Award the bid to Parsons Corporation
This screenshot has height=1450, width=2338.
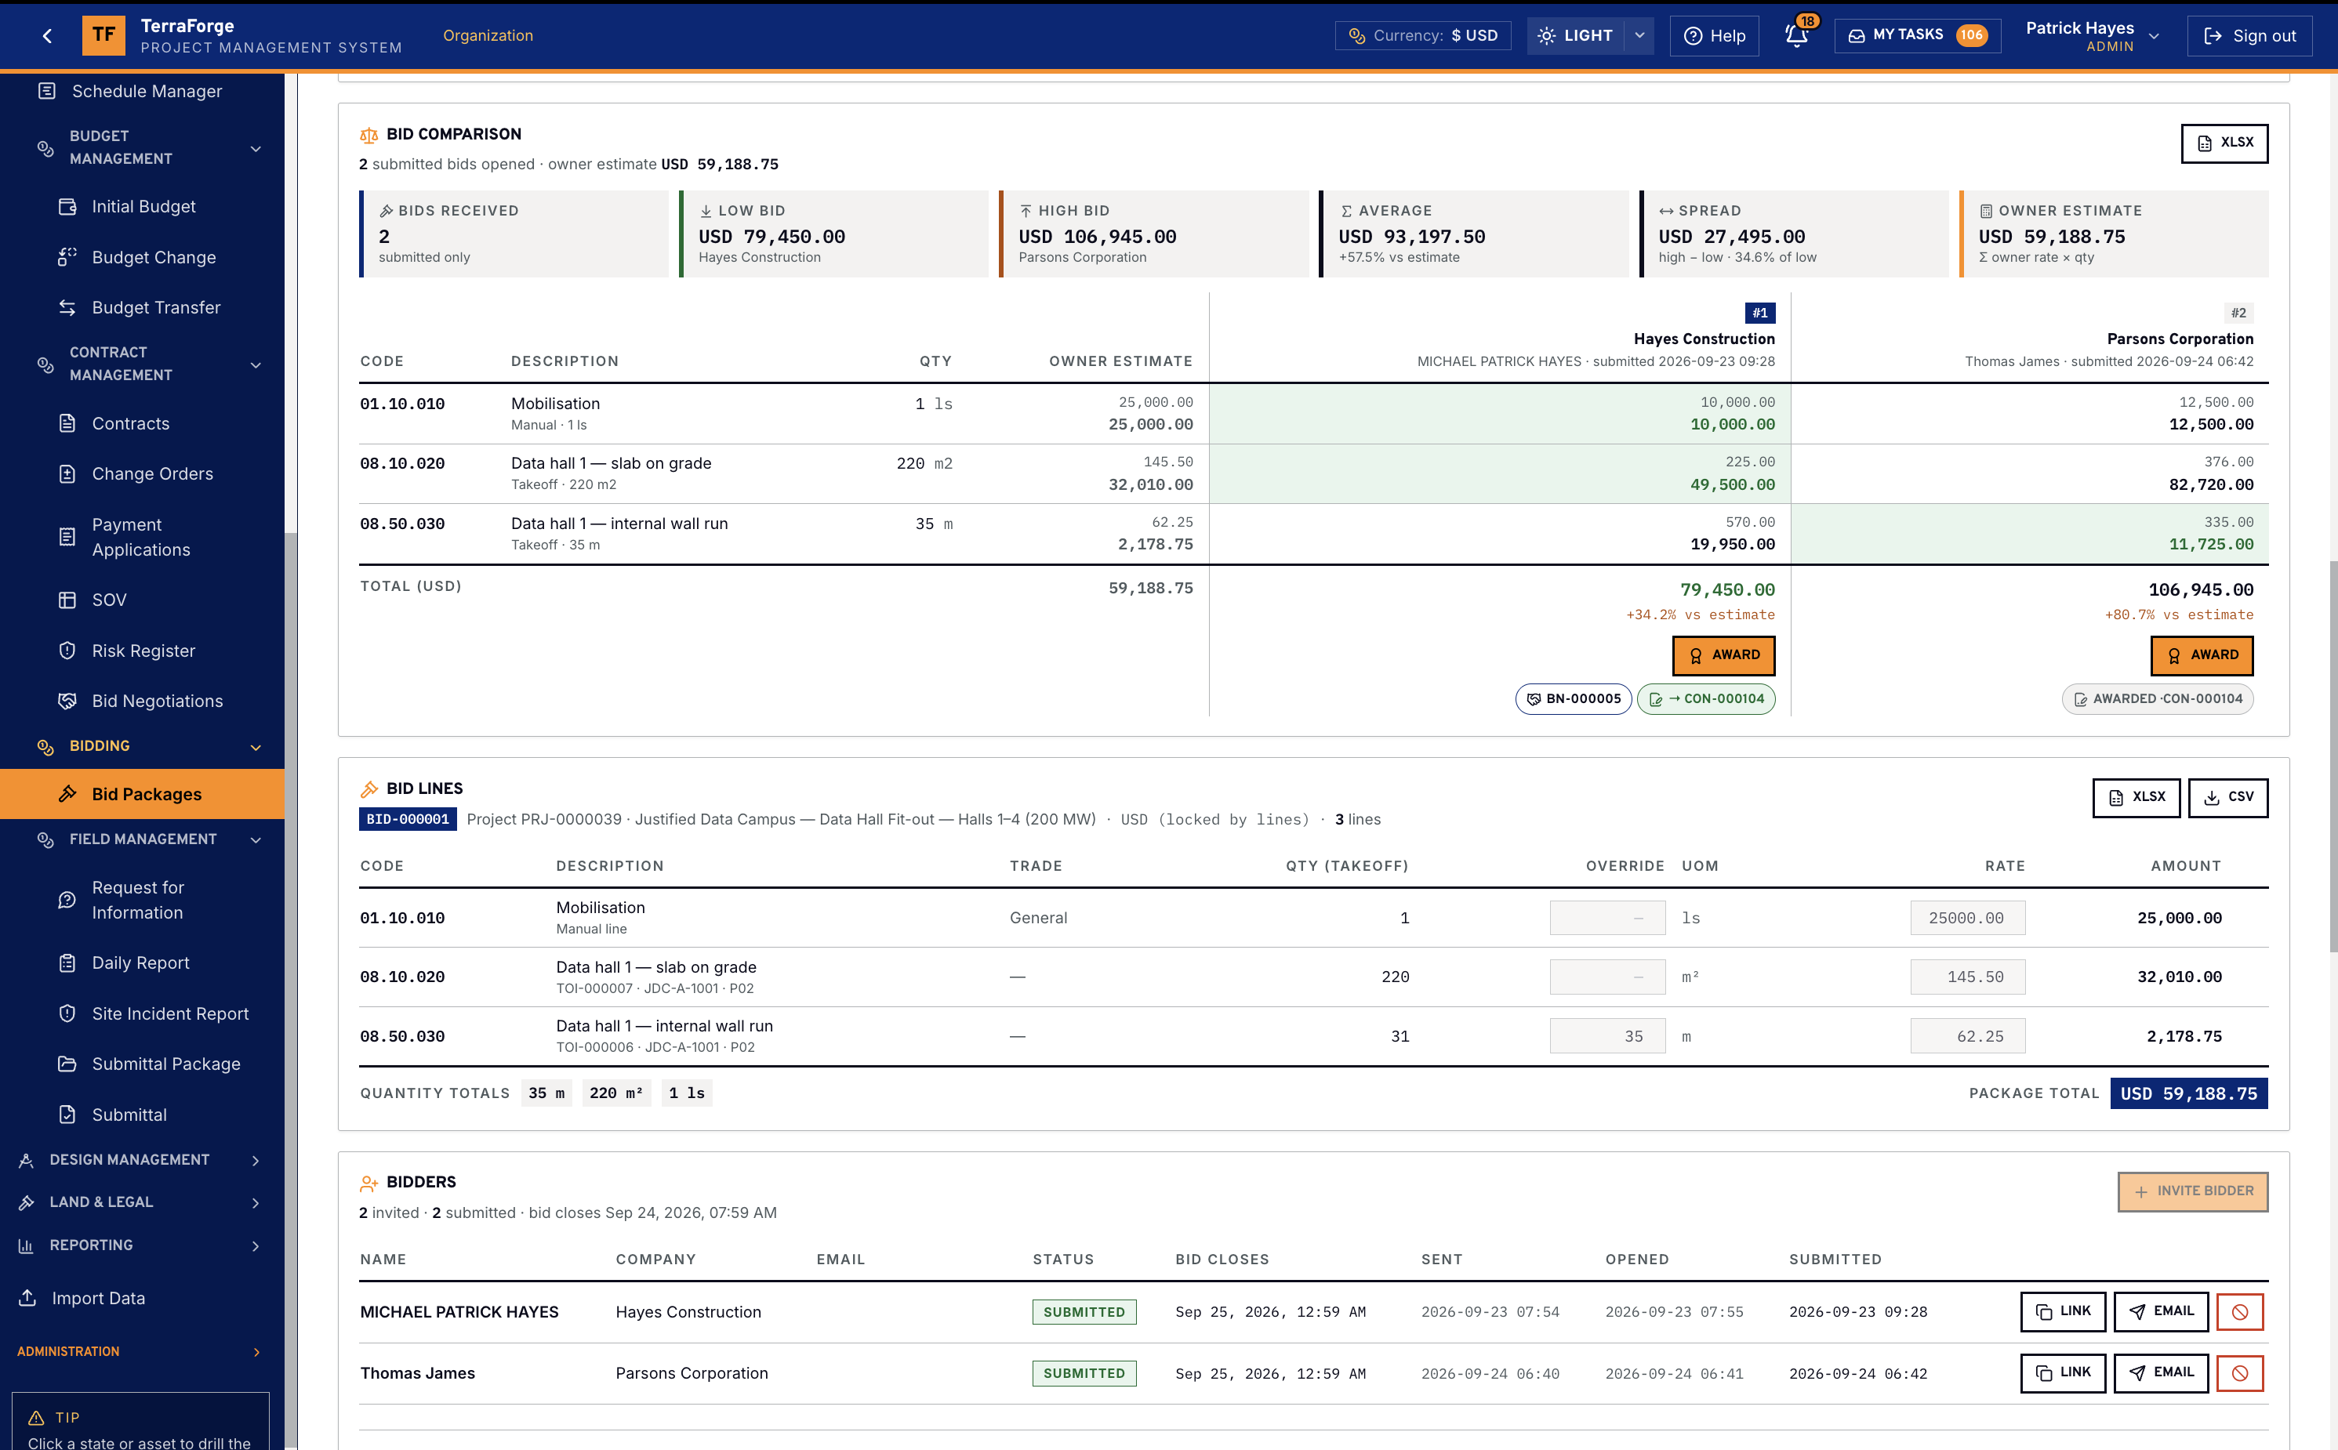(2202, 655)
